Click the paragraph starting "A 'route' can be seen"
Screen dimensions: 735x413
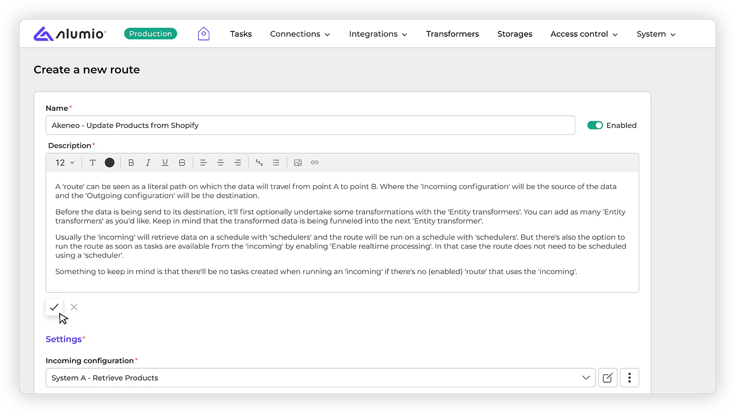pos(336,191)
